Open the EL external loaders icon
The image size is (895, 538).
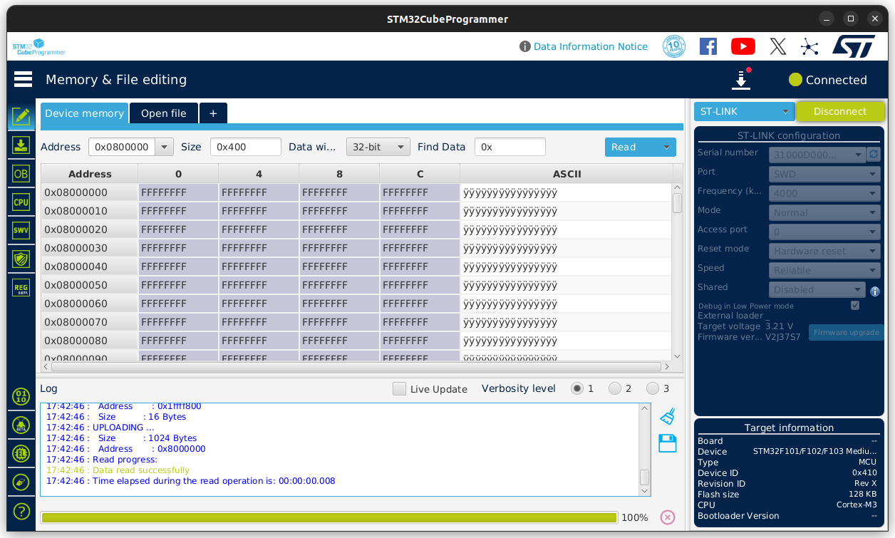click(x=21, y=454)
